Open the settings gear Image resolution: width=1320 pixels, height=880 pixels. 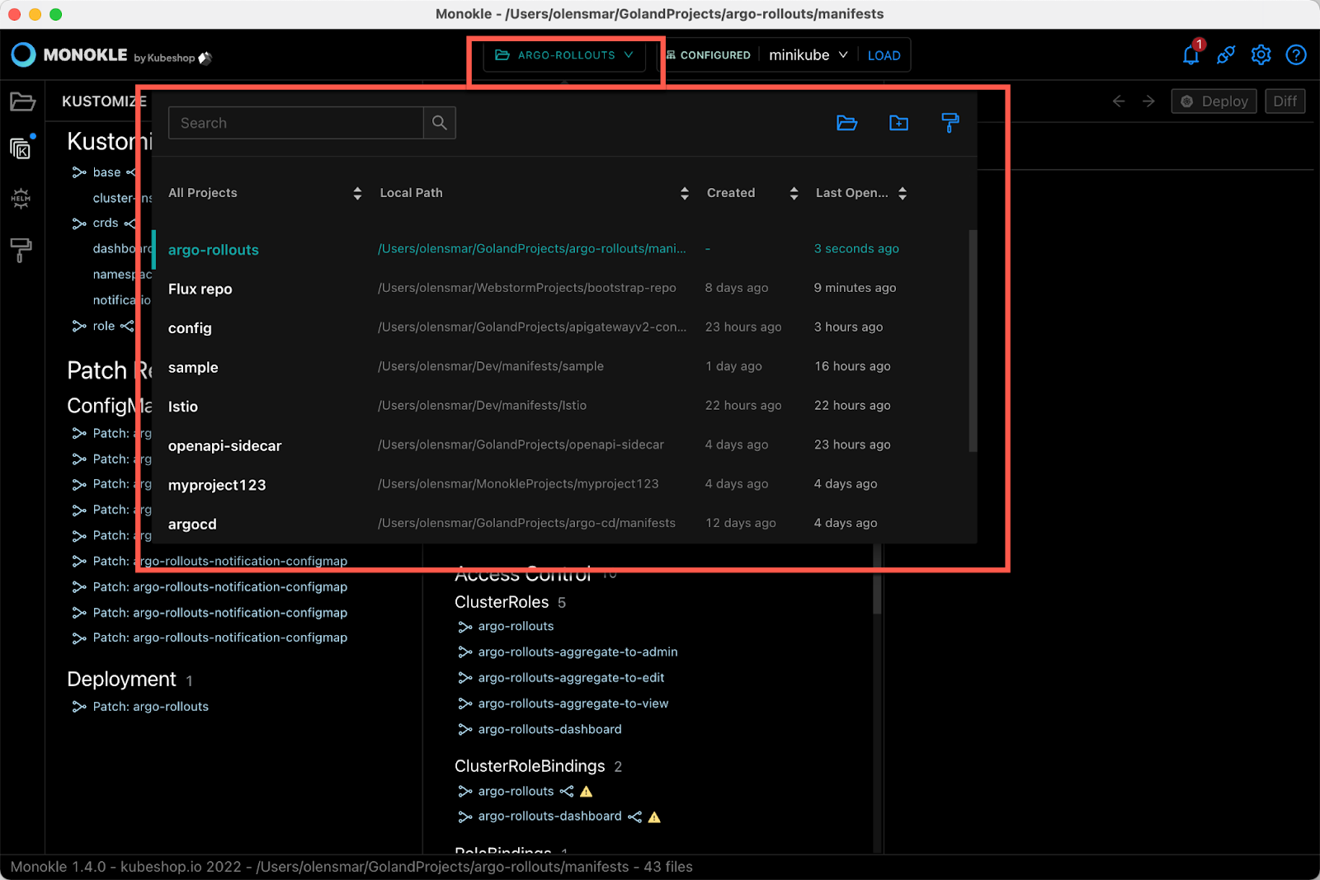point(1261,55)
